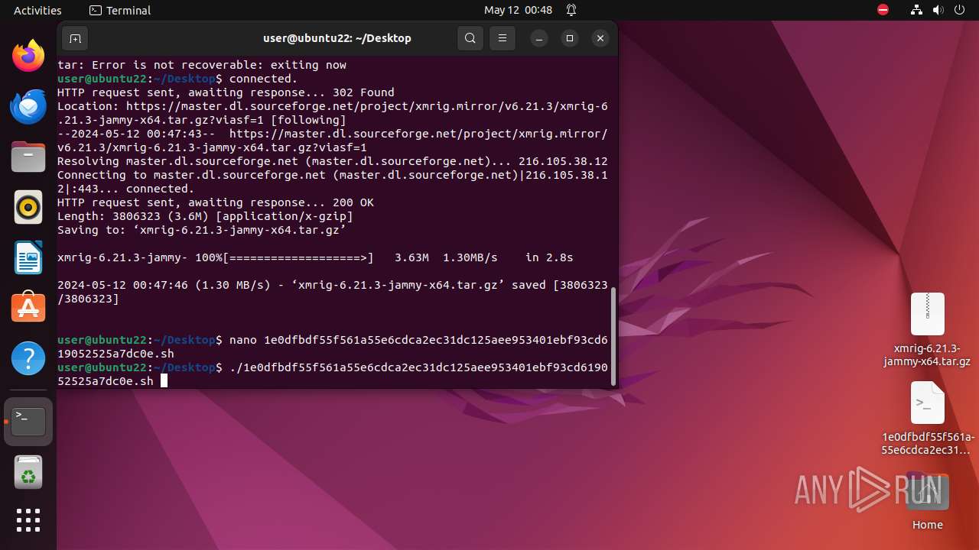
Task: Click the wget download progress bar line
Action: click(315, 257)
